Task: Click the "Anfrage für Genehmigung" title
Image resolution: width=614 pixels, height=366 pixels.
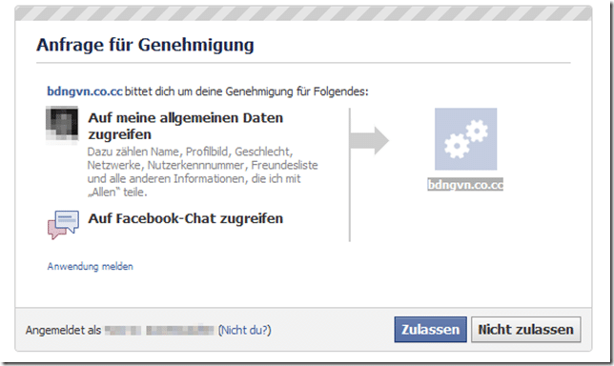Action: click(145, 45)
